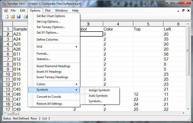Image resolution: width=193 pixels, height=123 pixels.
Task: Click Top value '24' in row 16
Action: point(148,104)
